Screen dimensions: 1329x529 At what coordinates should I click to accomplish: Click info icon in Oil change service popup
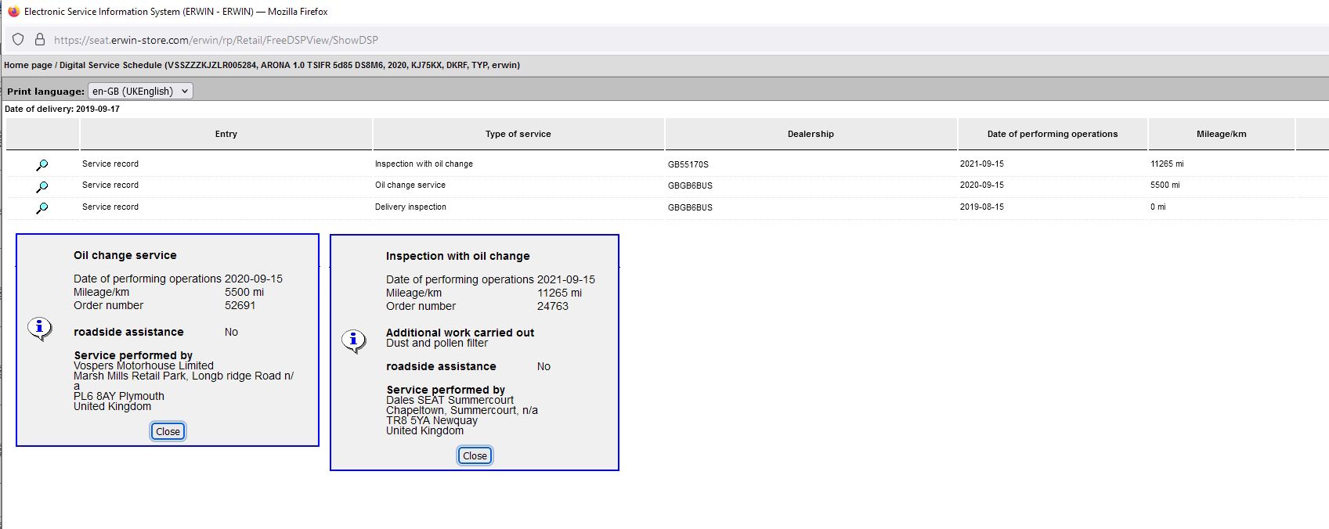(x=40, y=328)
